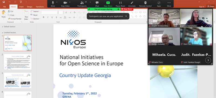Screen dimensions: 216x98
Task: Pause the screen share
Action: pyautogui.click(x=120, y=4)
